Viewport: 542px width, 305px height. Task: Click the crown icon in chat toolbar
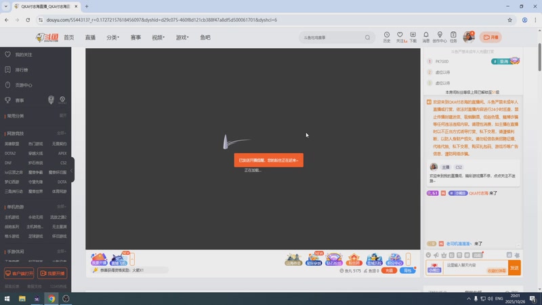click(x=444, y=256)
